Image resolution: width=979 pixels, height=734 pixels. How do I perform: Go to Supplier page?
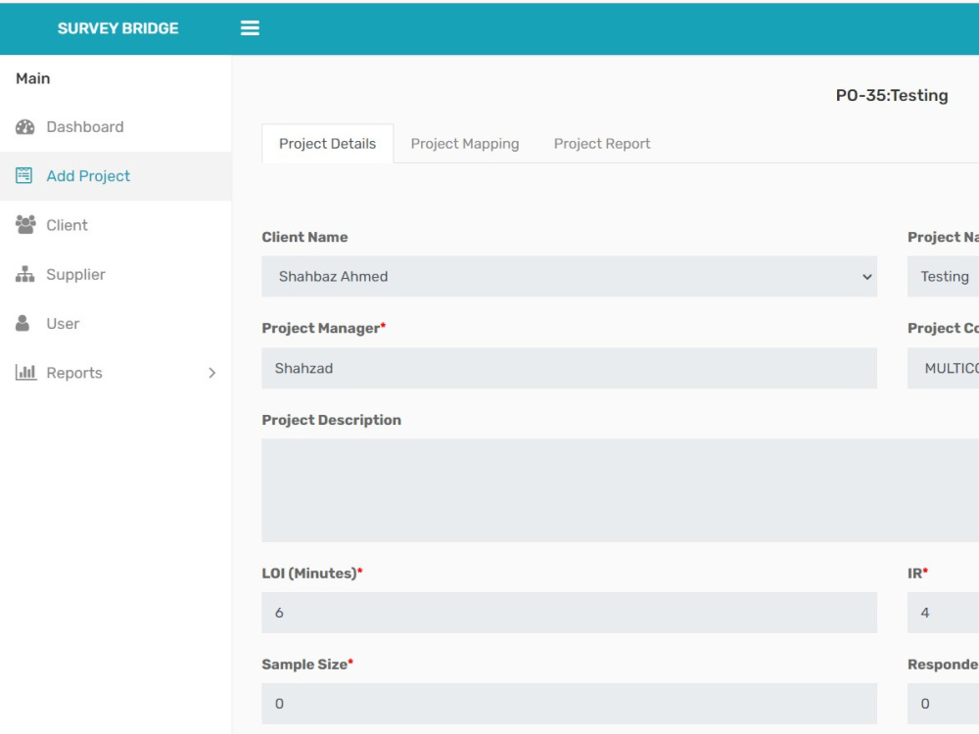116,274
